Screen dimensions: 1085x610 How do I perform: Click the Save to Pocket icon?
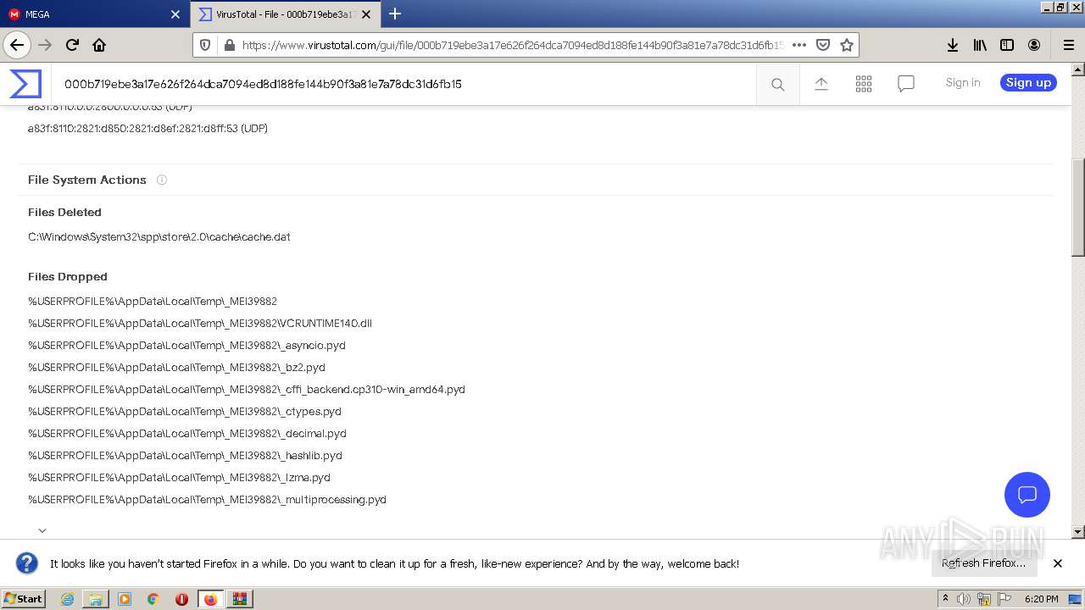click(822, 45)
